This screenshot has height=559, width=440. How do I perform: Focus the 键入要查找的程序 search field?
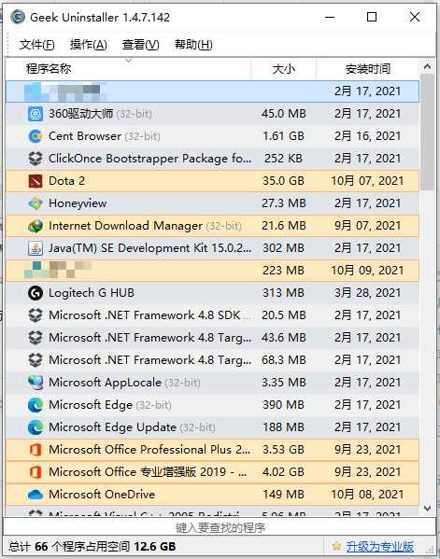(220, 527)
